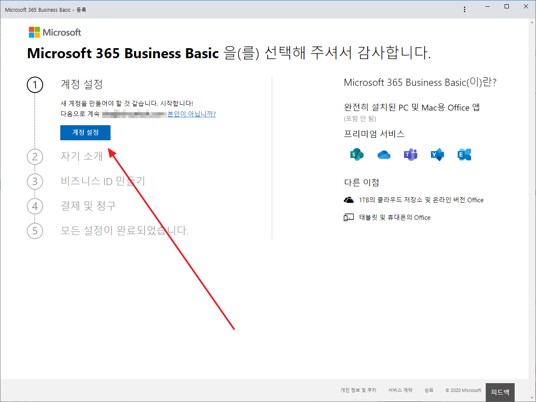The width and height of the screenshot is (536, 402).
Task: Click the © 2020 Microsoft footer text
Action: point(463,390)
